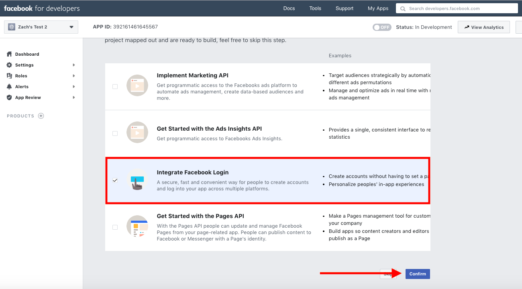Click the Ads Insights API illustration
This screenshot has width=522, height=289.
tap(137, 132)
